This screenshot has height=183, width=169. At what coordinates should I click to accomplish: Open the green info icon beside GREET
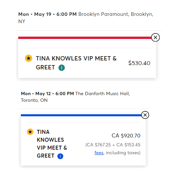tap(62, 68)
